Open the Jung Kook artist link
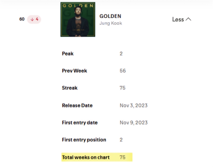This screenshot has height=167, width=213. pos(111,23)
